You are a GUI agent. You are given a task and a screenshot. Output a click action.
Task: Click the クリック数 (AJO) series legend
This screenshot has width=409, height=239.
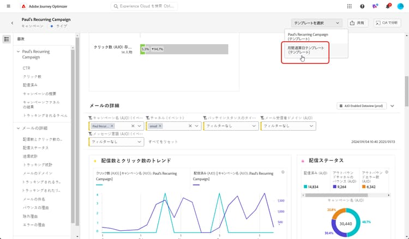point(136,176)
